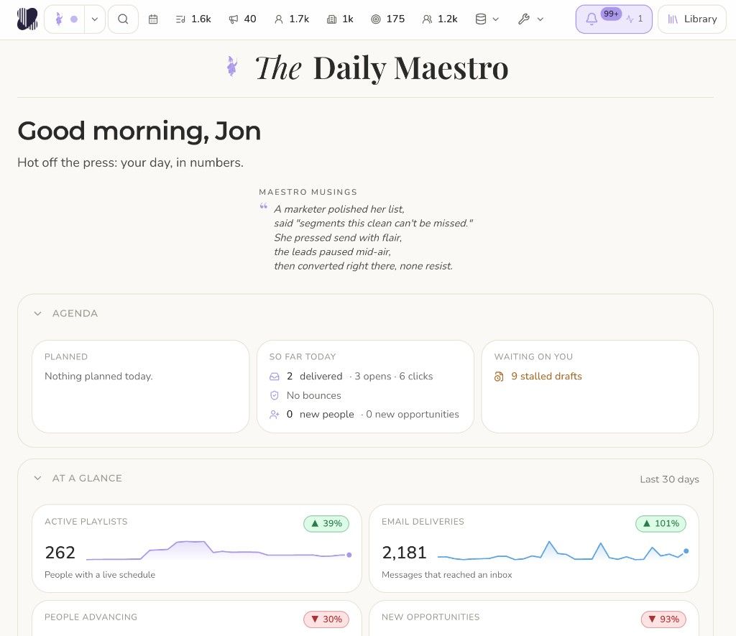Open the wrench tools dropdown
The image size is (736, 636).
pos(531,19)
